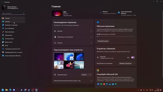Screen dimensions: 163x92
Task: Turn off the Bluetooth switch
Action: pyautogui.click(x=133, y=57)
